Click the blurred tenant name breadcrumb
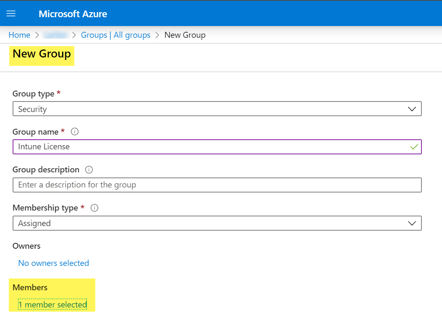 tap(56, 35)
